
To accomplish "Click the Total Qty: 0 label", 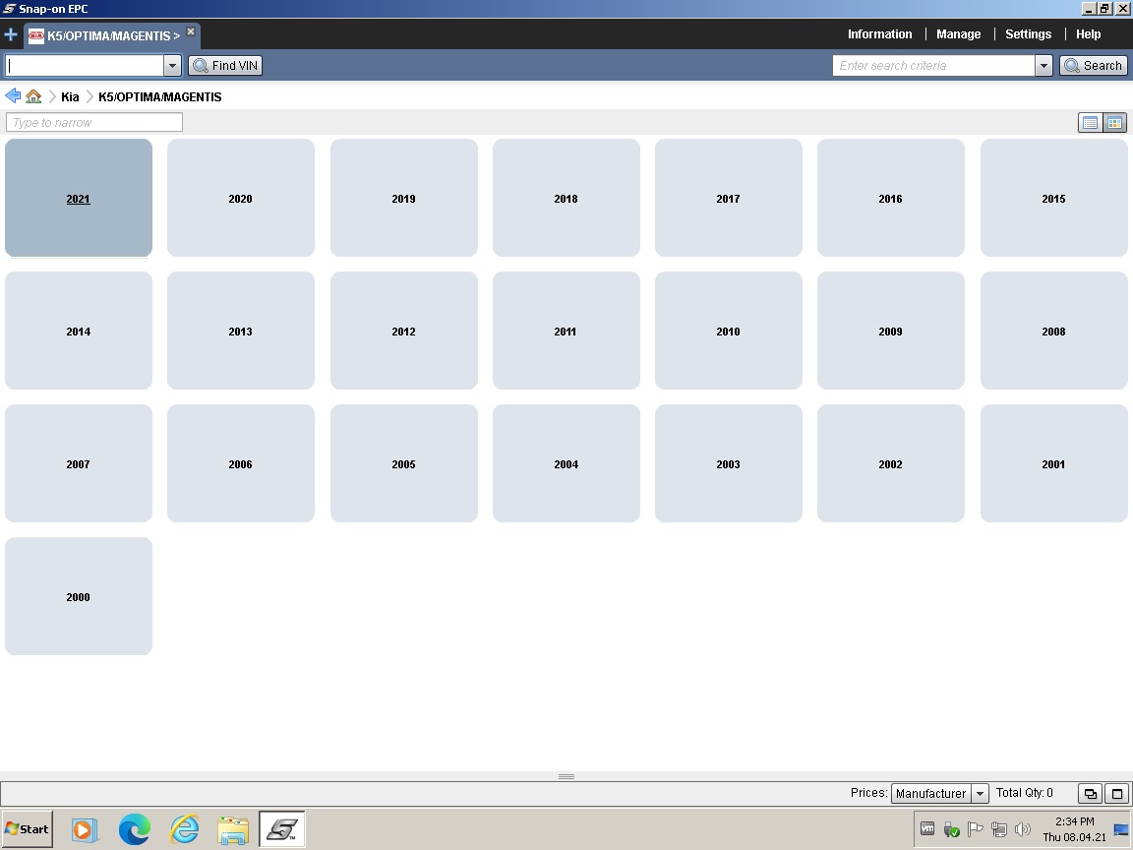I will [1024, 793].
